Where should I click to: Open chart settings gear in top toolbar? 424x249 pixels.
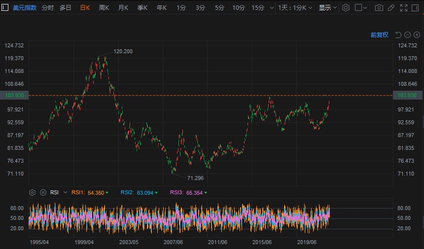(x=346, y=8)
